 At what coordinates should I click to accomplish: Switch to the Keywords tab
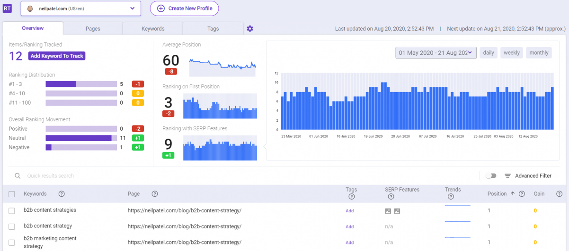point(153,29)
